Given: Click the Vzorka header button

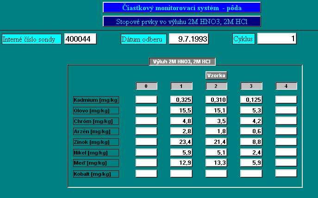Looking at the screenshot, I should (x=216, y=75).
